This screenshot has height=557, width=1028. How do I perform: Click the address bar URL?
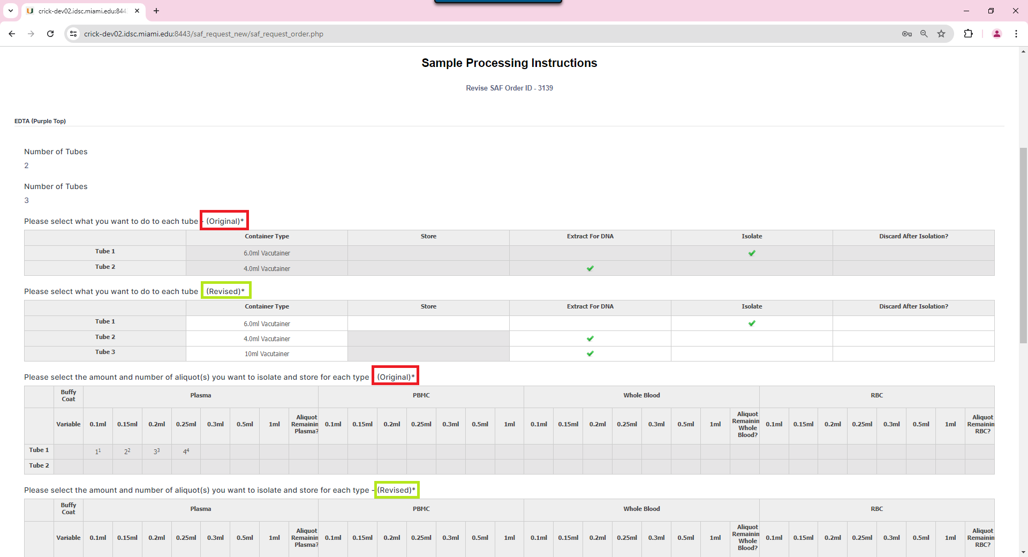203,34
